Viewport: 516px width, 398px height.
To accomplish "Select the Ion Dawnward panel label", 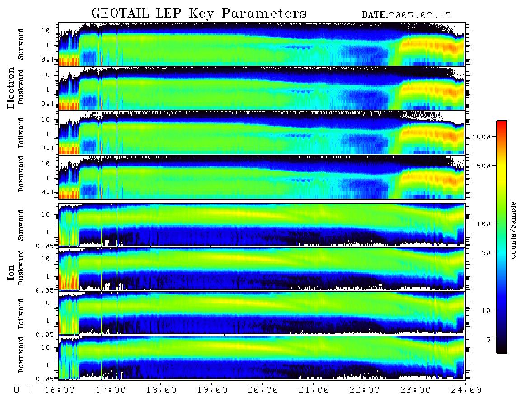I will pos(21,355).
